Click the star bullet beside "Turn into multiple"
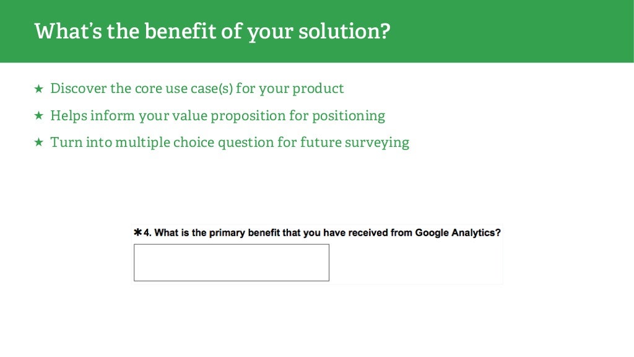634x357 pixels. 38,142
